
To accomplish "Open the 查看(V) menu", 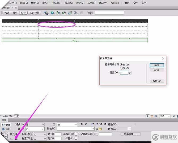I will [x=35, y=3].
